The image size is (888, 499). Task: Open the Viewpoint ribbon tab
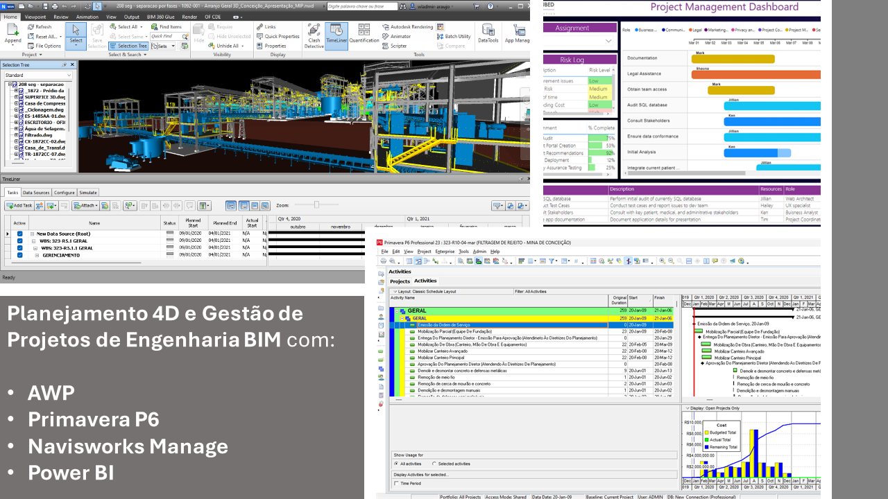(x=35, y=17)
